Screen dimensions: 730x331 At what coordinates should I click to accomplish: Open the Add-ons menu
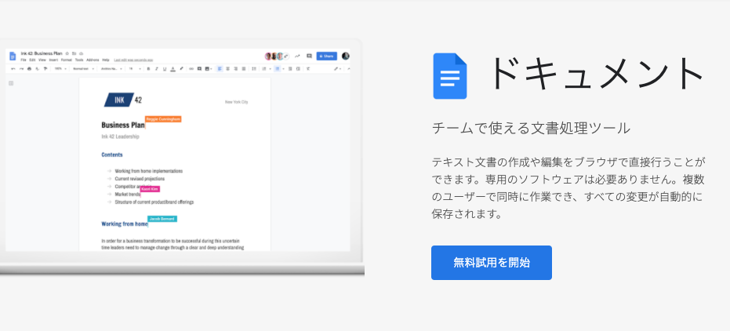[x=93, y=60]
